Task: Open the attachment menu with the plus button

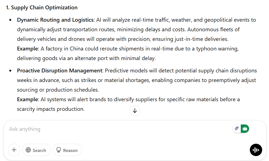Action: coord(14,150)
